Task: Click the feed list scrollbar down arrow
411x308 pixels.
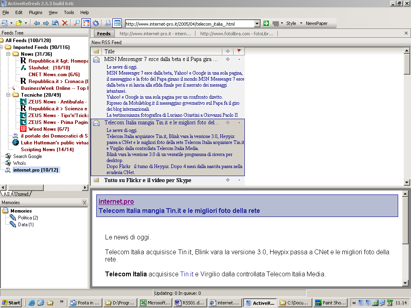Action: click(x=407, y=182)
